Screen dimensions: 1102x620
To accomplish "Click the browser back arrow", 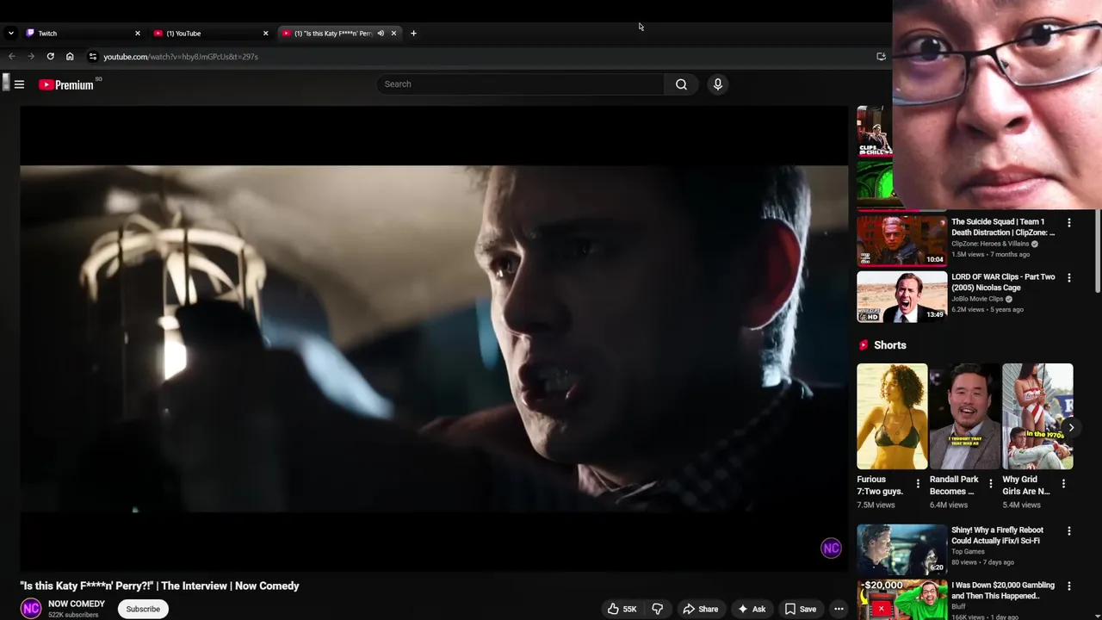I will [11, 57].
